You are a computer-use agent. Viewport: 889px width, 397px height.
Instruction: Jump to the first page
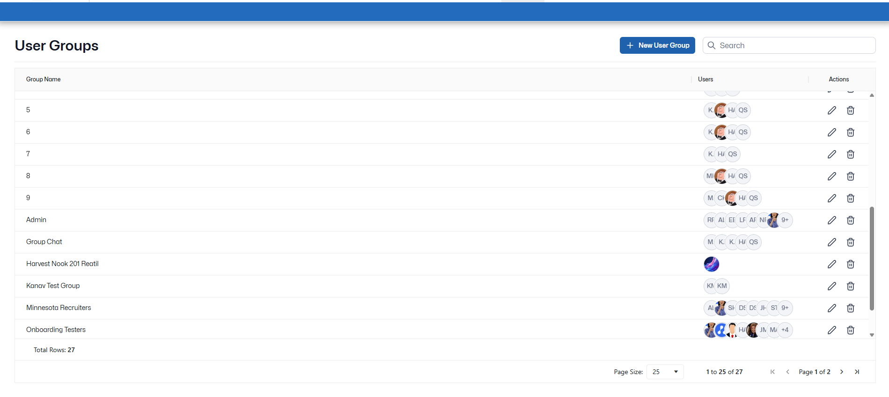tap(772, 372)
